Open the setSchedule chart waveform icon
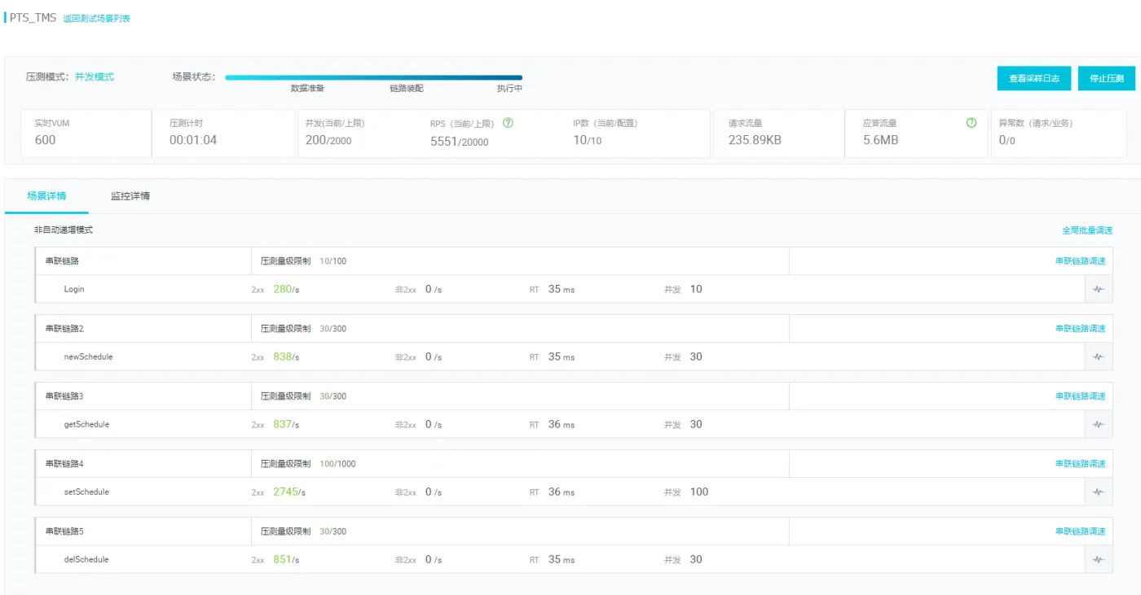Screen dimensions: 1141x595 [x=1098, y=492]
